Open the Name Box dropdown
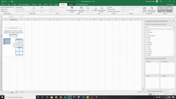 (9, 16)
